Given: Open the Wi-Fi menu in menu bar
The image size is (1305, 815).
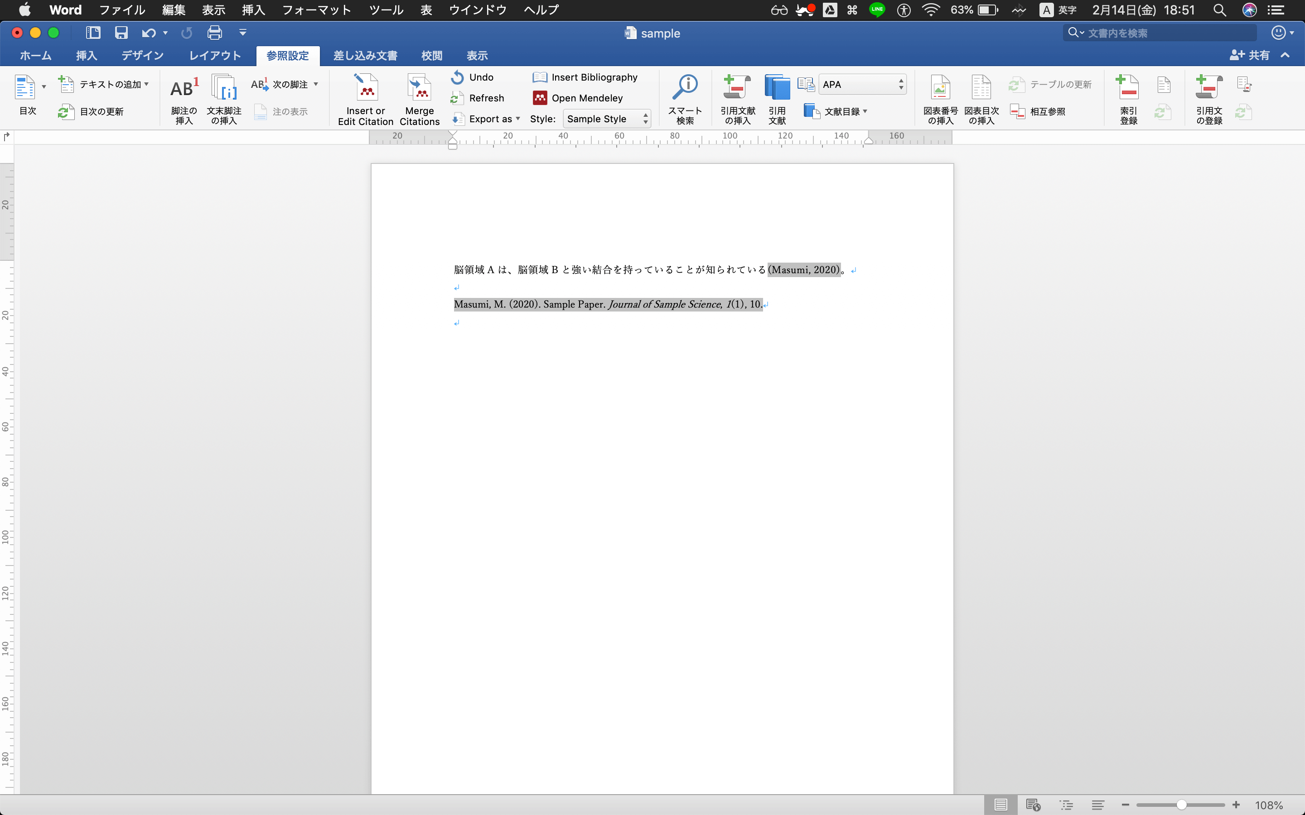Looking at the screenshot, I should (x=931, y=10).
